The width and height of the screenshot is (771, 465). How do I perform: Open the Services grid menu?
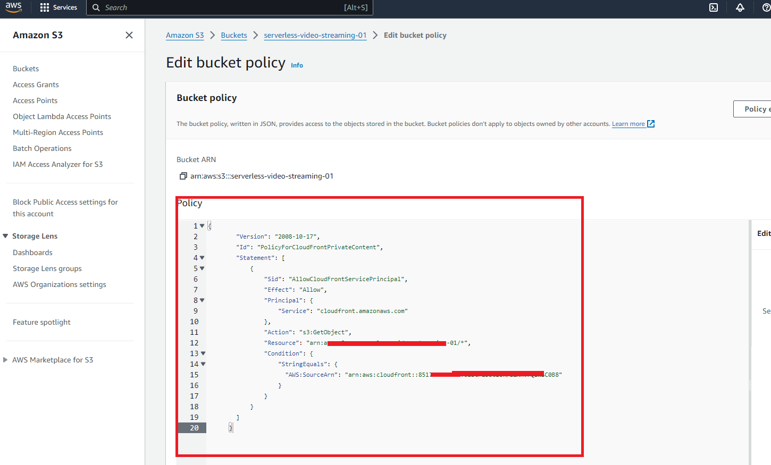coord(58,7)
